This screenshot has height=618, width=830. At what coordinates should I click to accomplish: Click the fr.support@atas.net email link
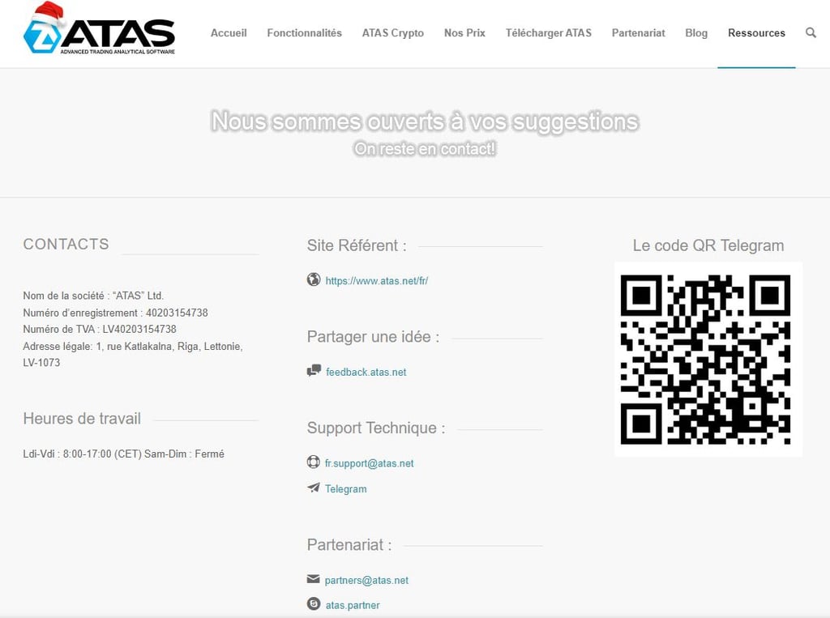[x=369, y=463]
